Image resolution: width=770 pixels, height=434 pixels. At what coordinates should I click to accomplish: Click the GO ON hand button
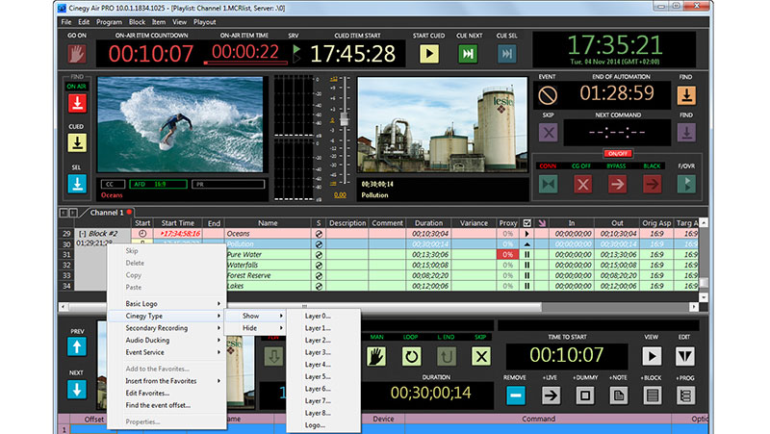pyautogui.click(x=77, y=54)
